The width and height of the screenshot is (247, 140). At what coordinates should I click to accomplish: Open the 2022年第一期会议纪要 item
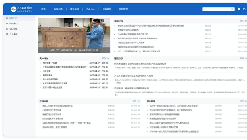point(52,87)
